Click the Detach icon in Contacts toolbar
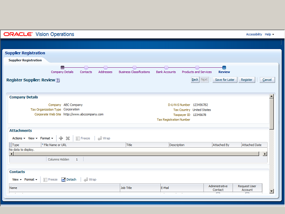Screen dimensions: 285x214 tap(63, 180)
